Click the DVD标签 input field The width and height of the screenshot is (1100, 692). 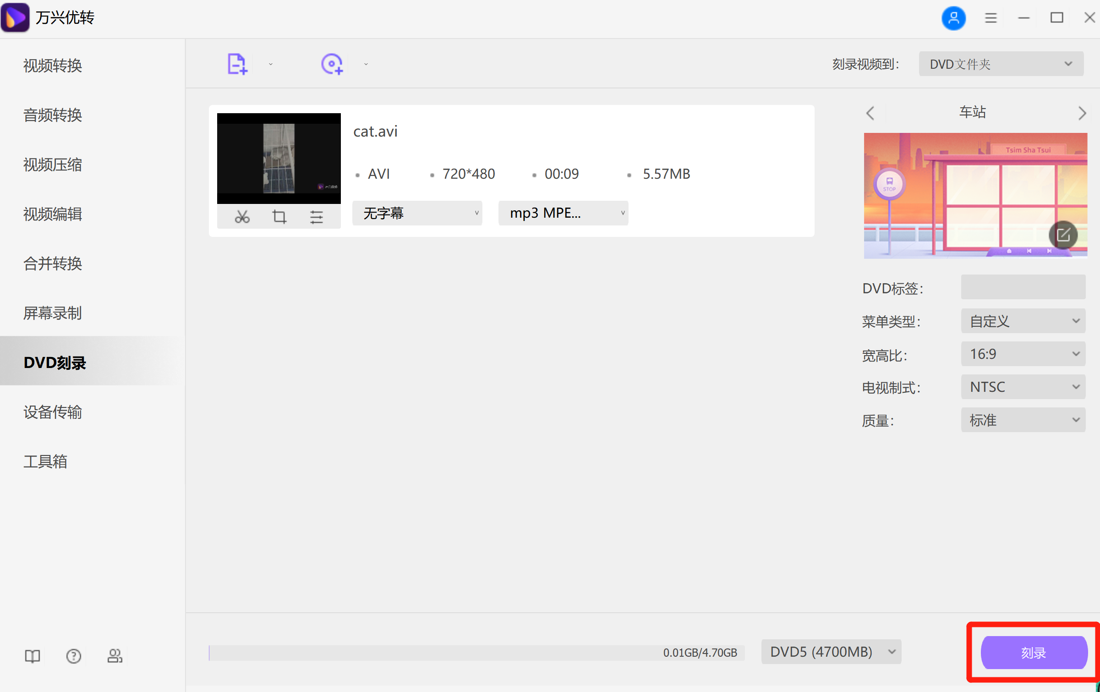coord(1023,287)
